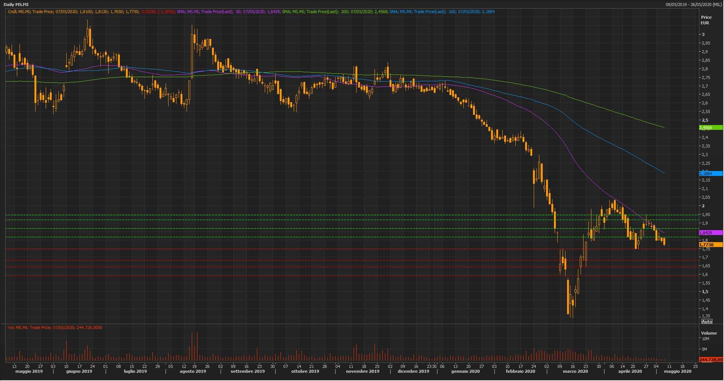Click the green 2,4568 price tag
This screenshot has height=381, width=724.
(710, 128)
